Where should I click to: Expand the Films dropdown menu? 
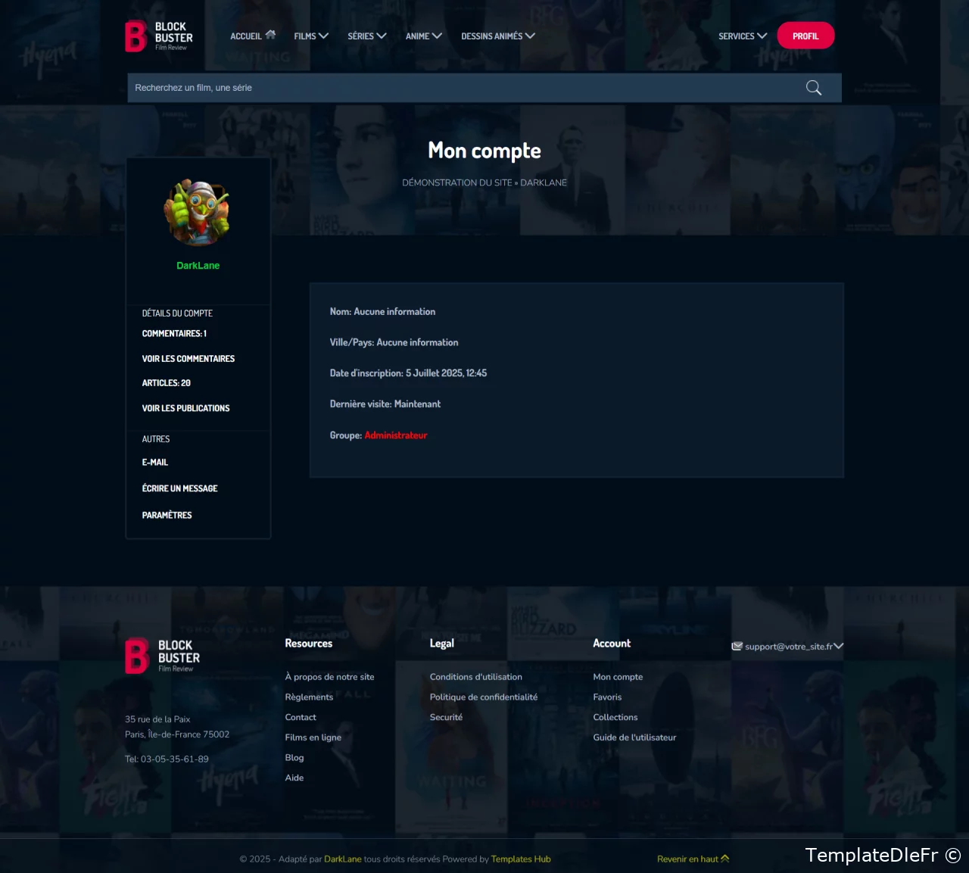(x=310, y=36)
